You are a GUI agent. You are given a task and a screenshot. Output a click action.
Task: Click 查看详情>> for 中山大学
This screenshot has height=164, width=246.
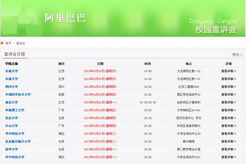point(229,126)
